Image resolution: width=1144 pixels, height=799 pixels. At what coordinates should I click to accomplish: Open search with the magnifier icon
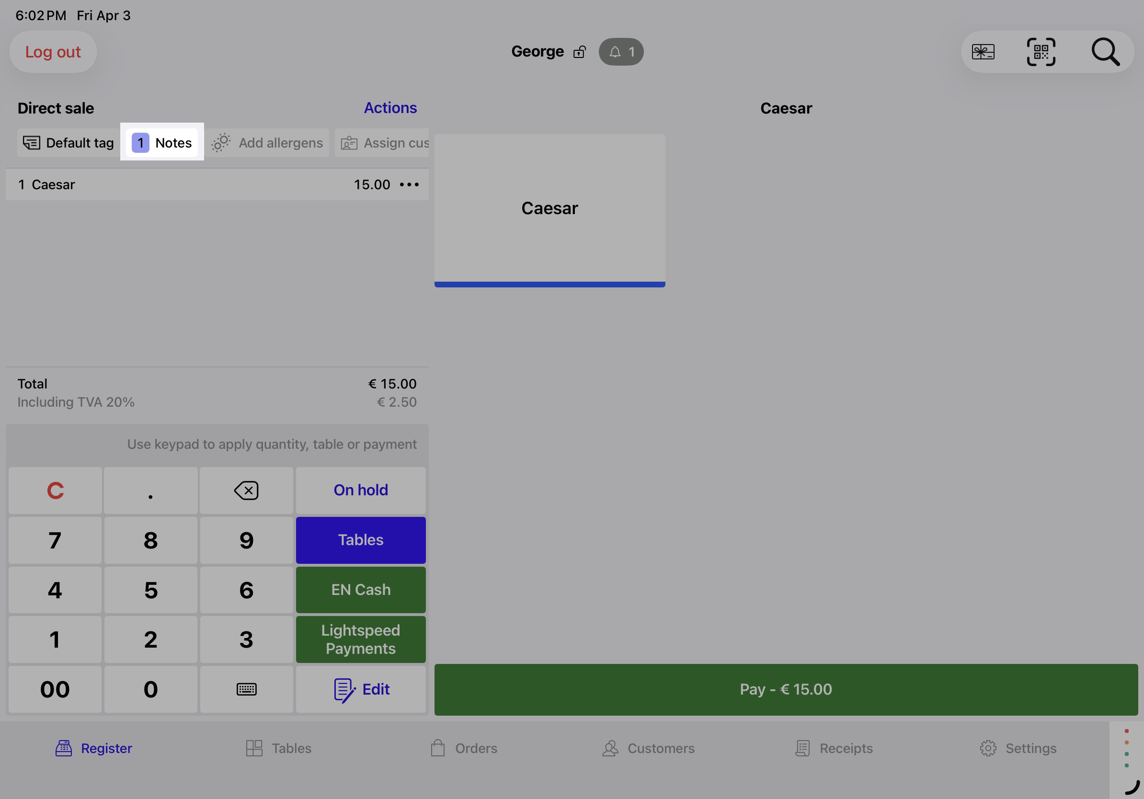1105,52
